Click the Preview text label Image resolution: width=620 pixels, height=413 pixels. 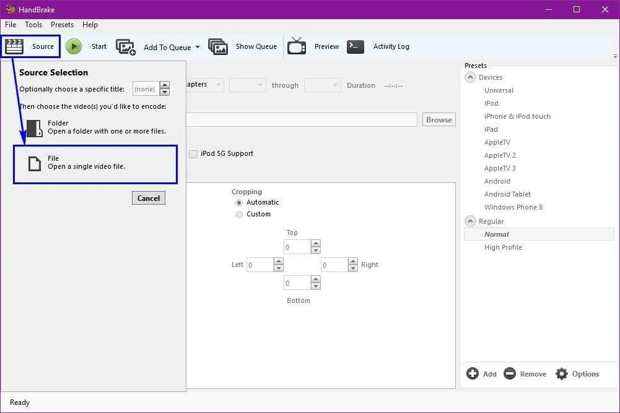coord(326,46)
